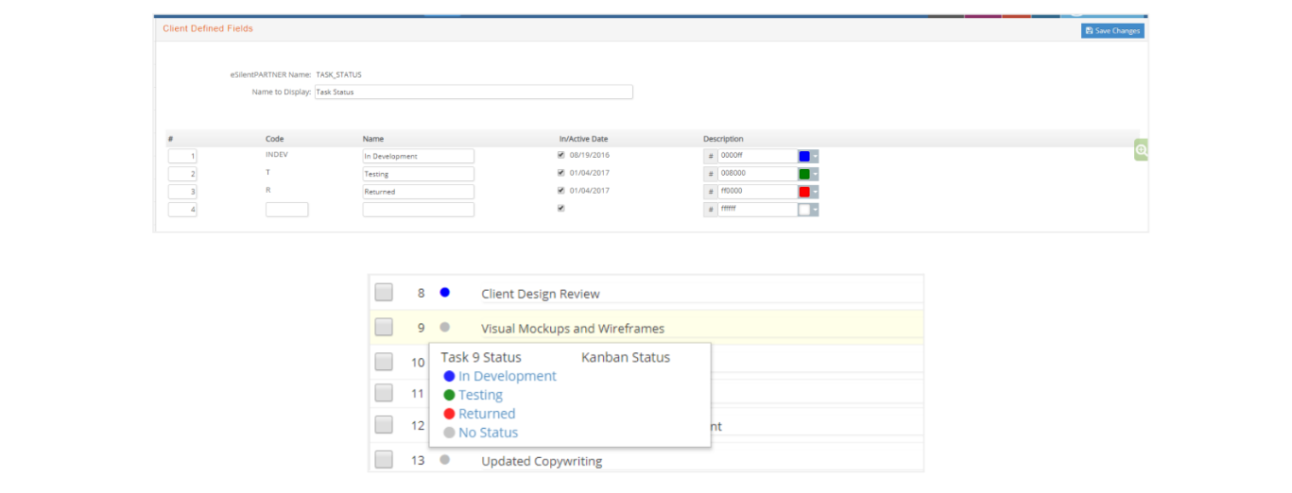Screen dimensions: 1292x493
Task: Click the empty Code field in row 4
Action: (x=286, y=210)
